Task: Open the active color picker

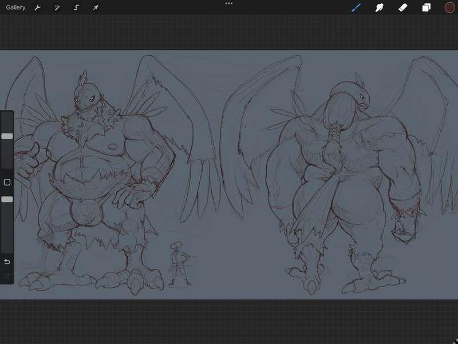Action: tap(449, 7)
